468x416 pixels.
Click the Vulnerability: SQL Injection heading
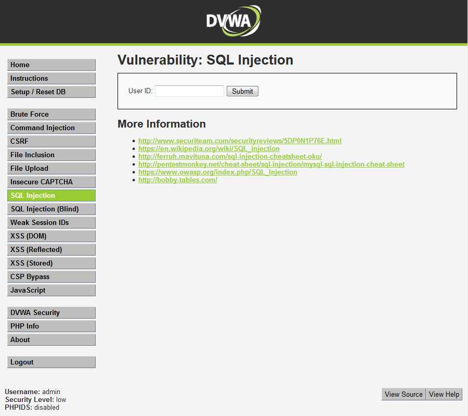[x=205, y=60]
